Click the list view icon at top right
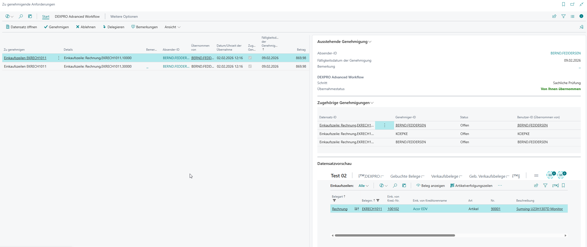This screenshot has width=587, height=247. 573,16
